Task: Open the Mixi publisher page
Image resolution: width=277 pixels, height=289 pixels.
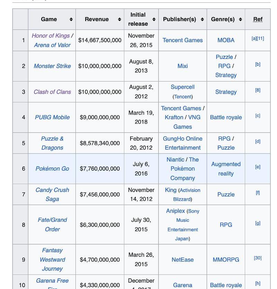Action: (x=182, y=66)
